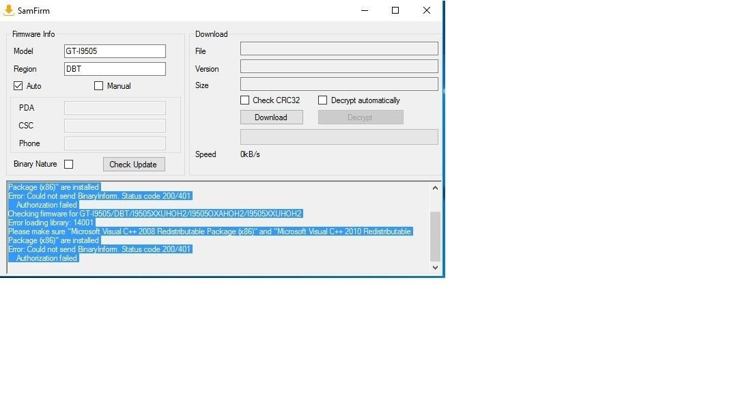Click into the Model input field
The height and width of the screenshot is (420, 747).
click(115, 51)
